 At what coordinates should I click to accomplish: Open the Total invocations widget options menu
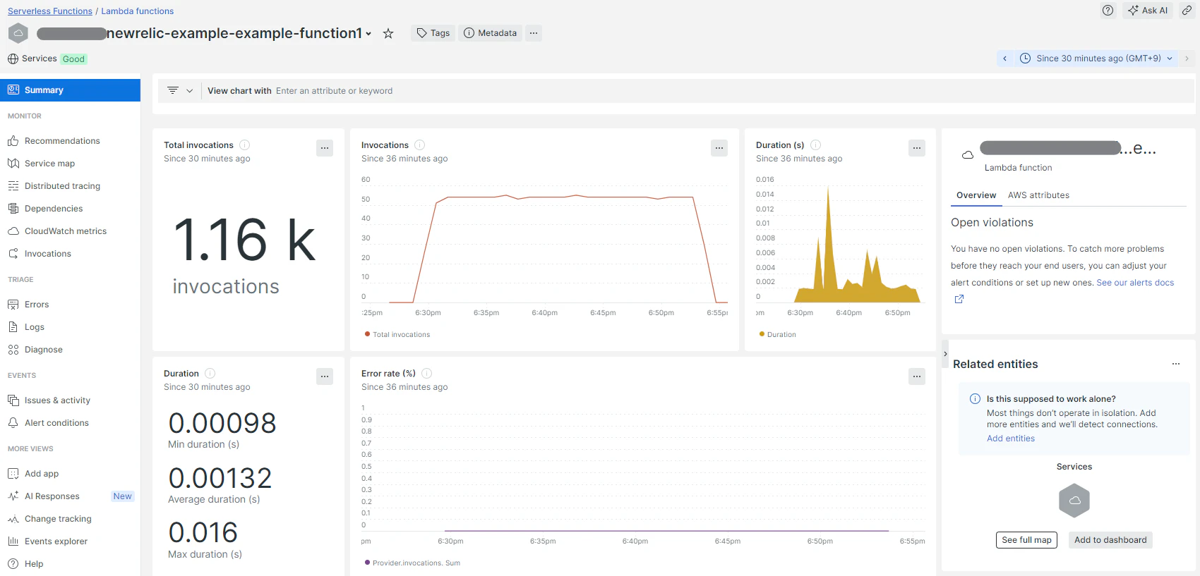[325, 148]
